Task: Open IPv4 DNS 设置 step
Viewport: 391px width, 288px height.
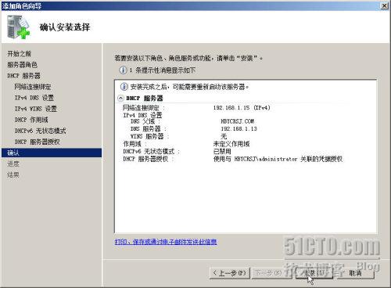Action: (x=34, y=98)
